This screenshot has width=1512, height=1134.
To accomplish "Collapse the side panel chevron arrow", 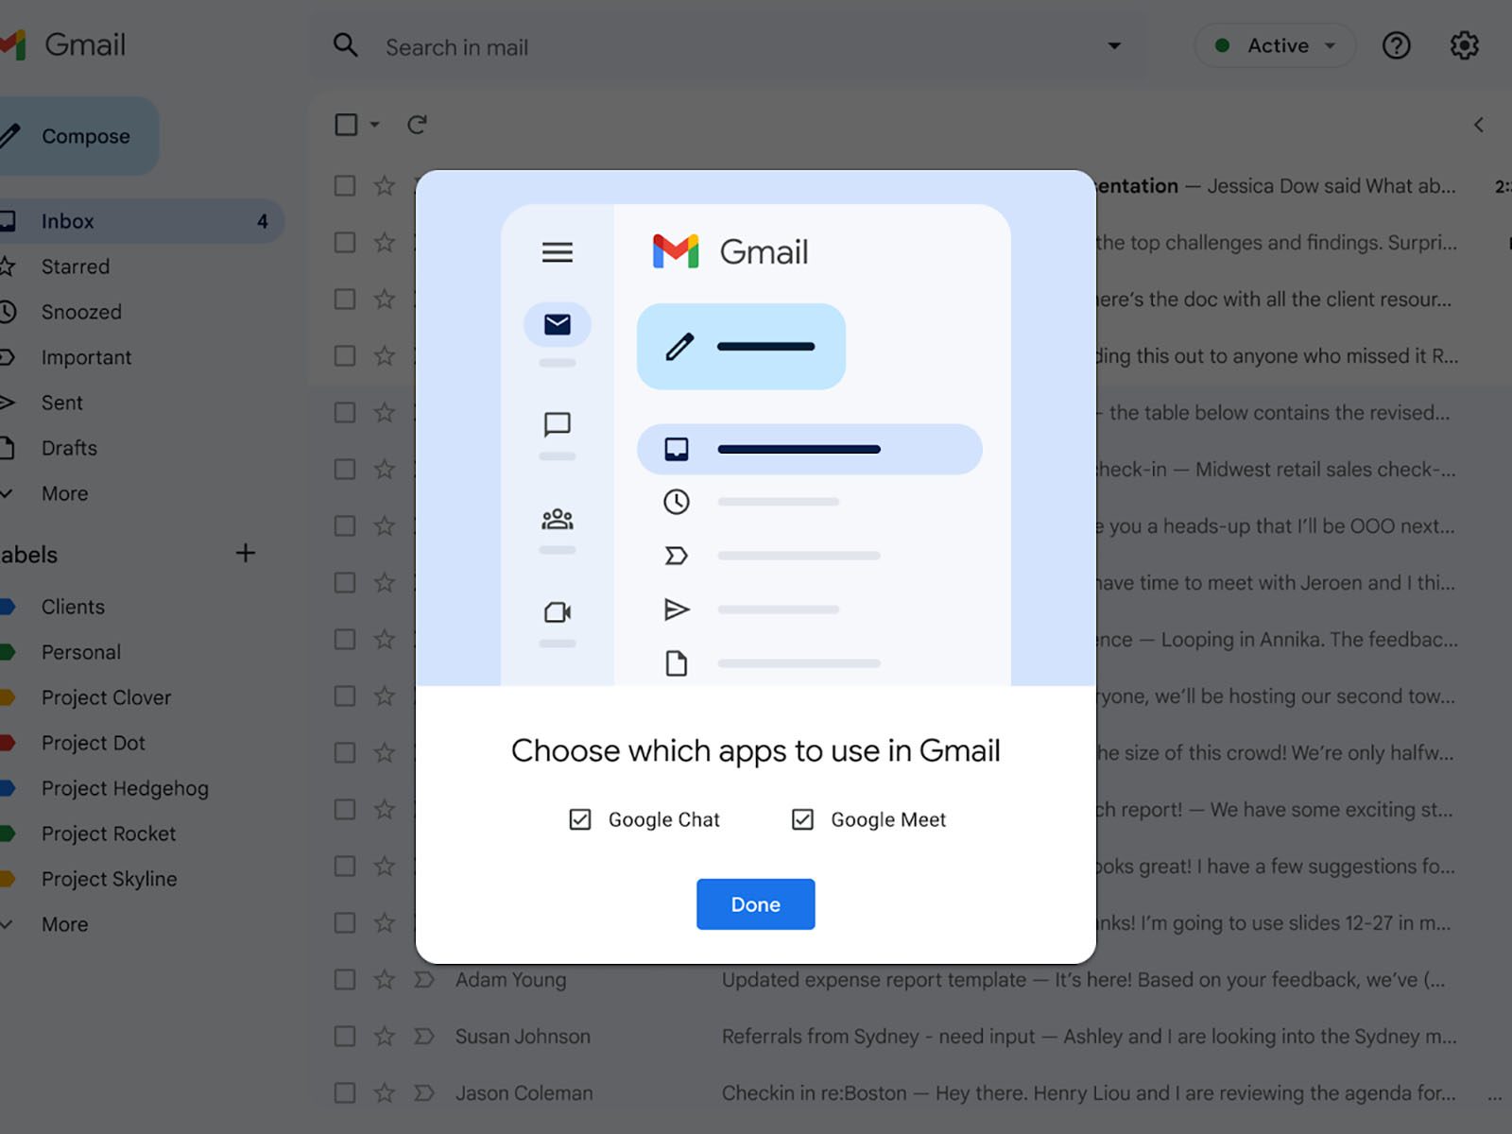I will coord(1479,125).
